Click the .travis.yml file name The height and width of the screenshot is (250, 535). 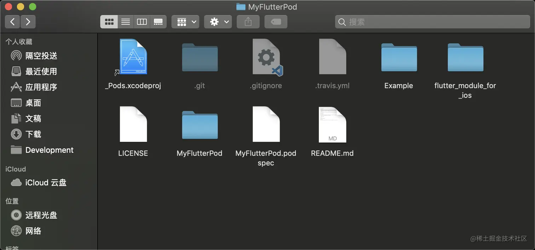click(x=332, y=86)
